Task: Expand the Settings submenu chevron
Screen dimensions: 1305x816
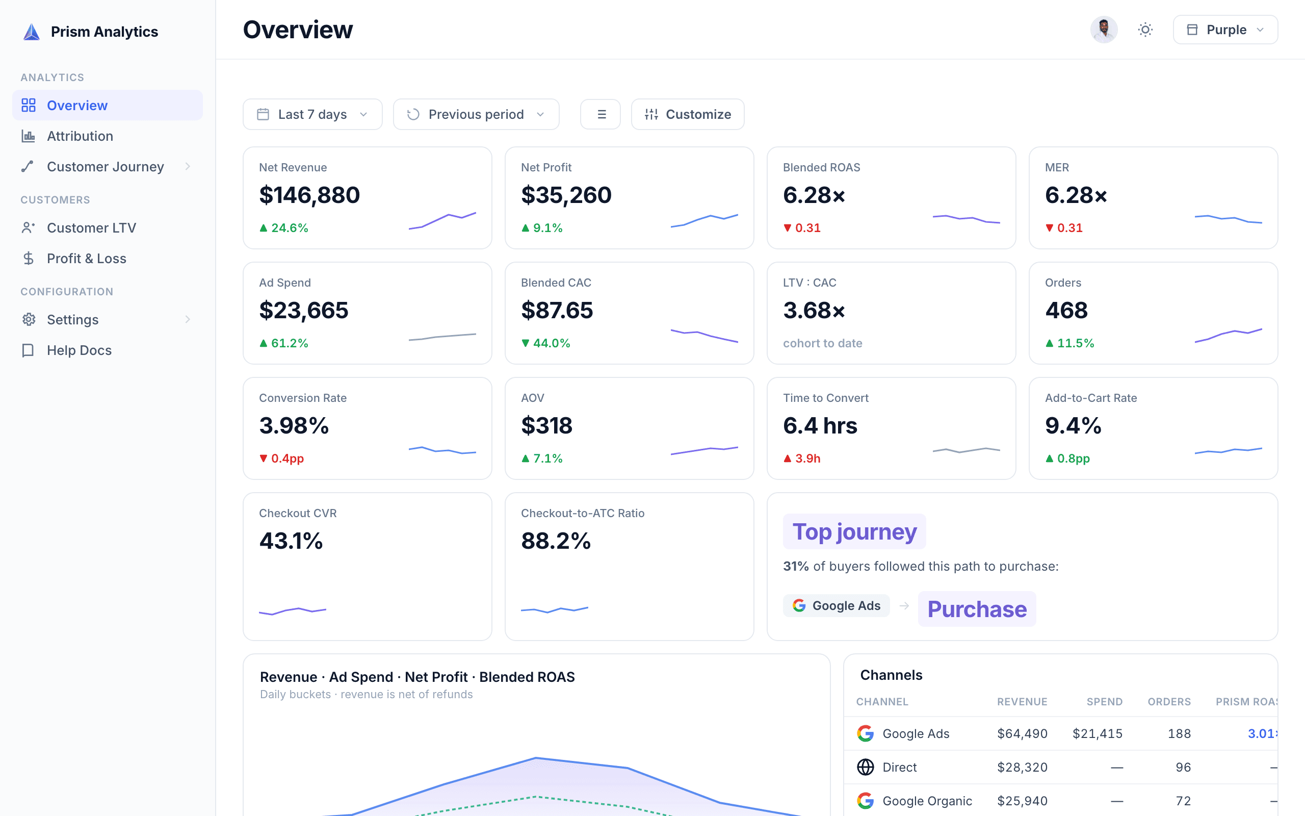Action: [188, 319]
